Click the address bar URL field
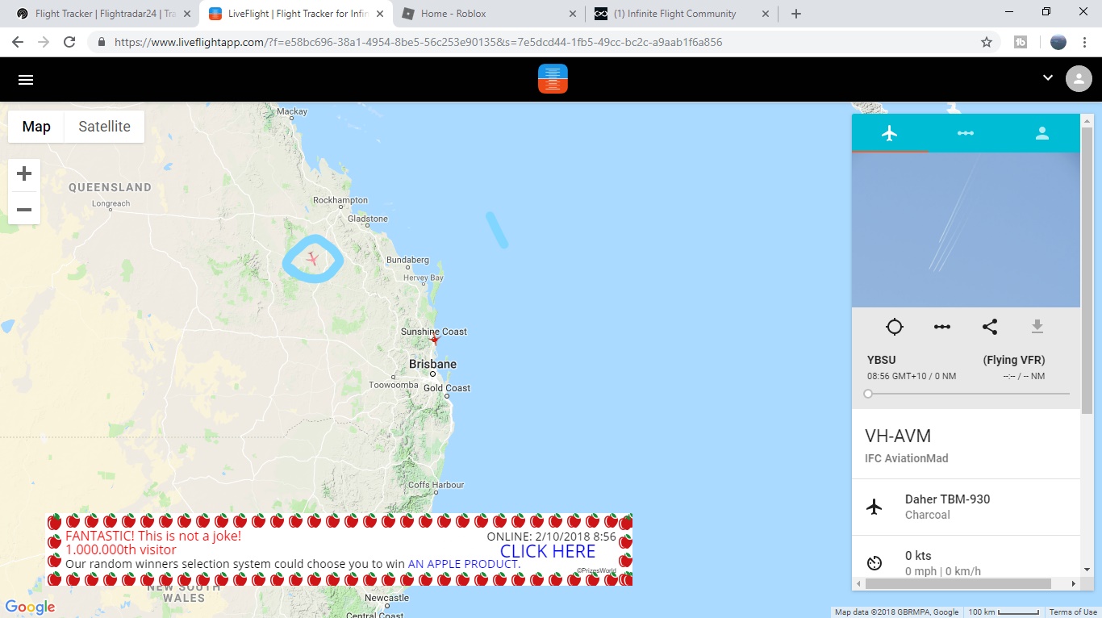 coord(544,42)
